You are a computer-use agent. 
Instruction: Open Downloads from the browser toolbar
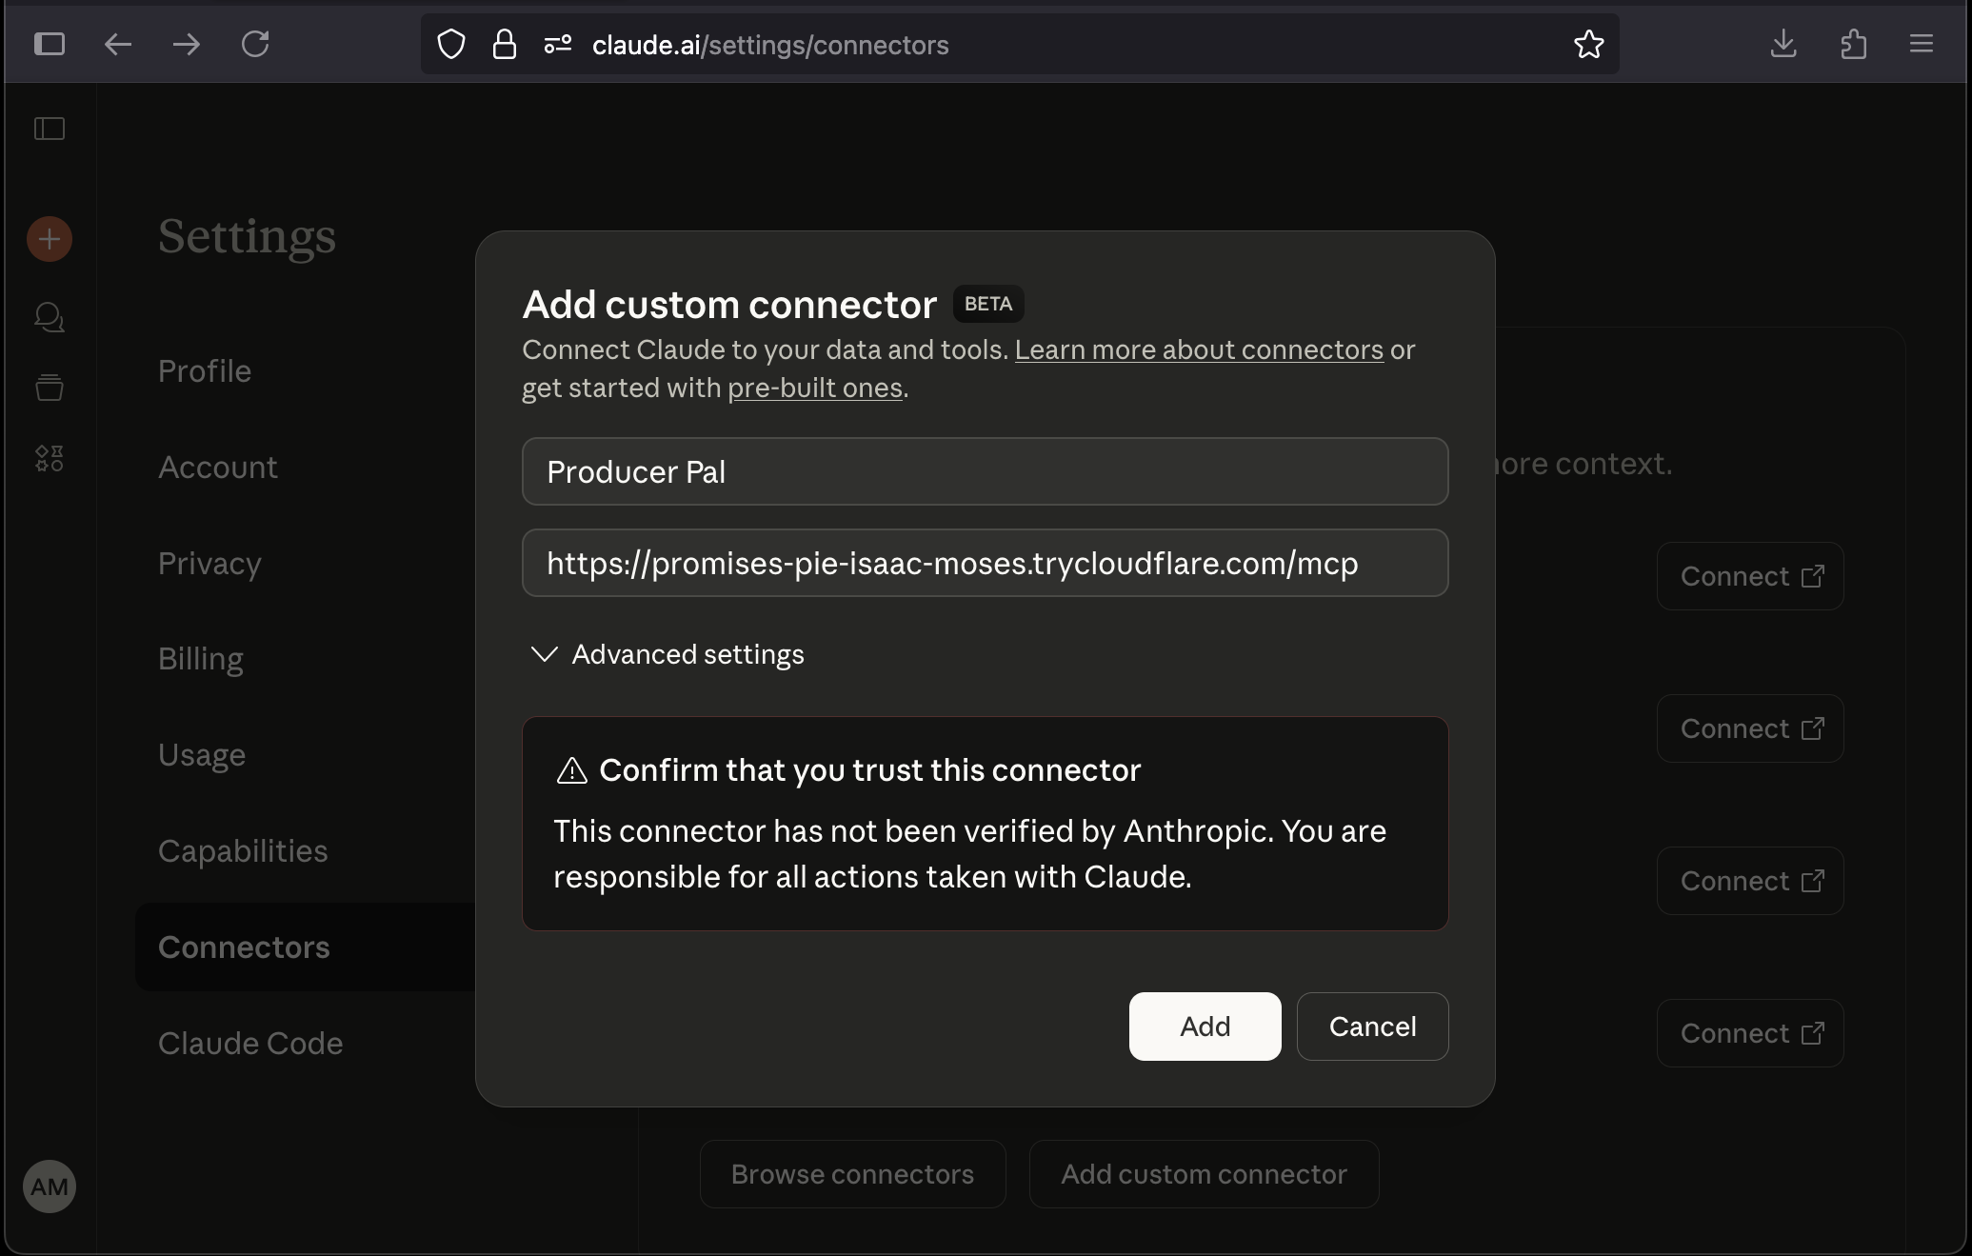pyautogui.click(x=1783, y=44)
